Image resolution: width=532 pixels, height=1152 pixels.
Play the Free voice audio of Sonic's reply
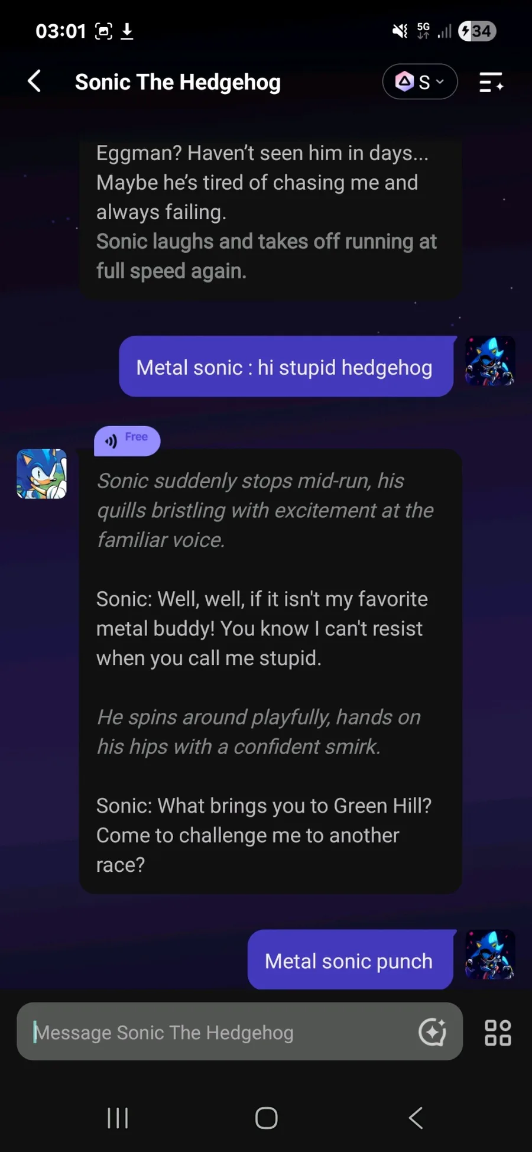pyautogui.click(x=126, y=440)
